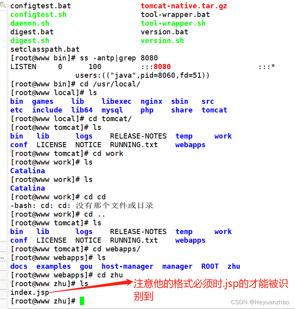Click the magnifier search icon

3,4
